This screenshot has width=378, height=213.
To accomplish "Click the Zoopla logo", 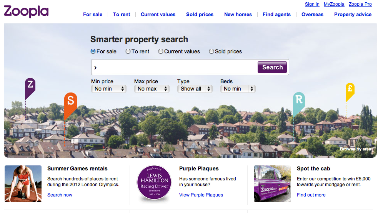I will point(26,11).
